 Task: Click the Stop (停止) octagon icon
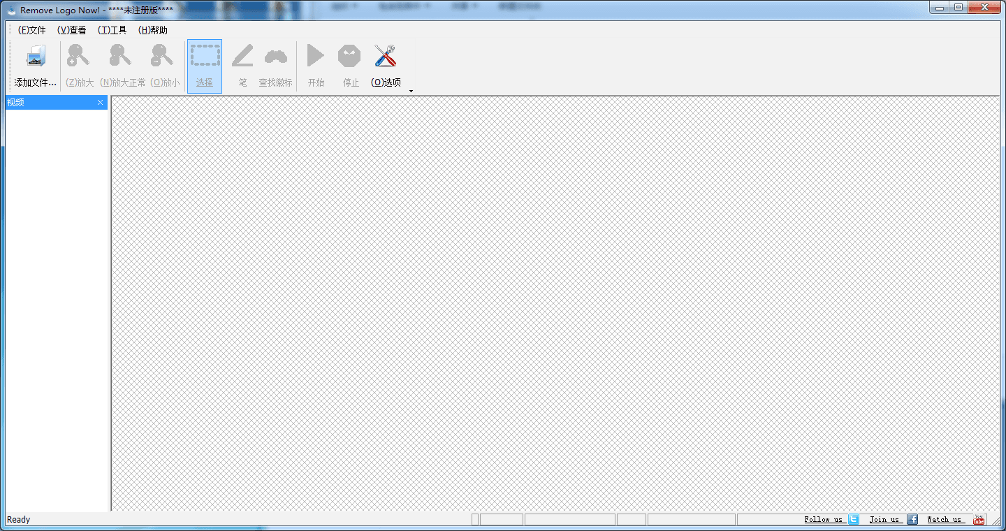click(349, 56)
